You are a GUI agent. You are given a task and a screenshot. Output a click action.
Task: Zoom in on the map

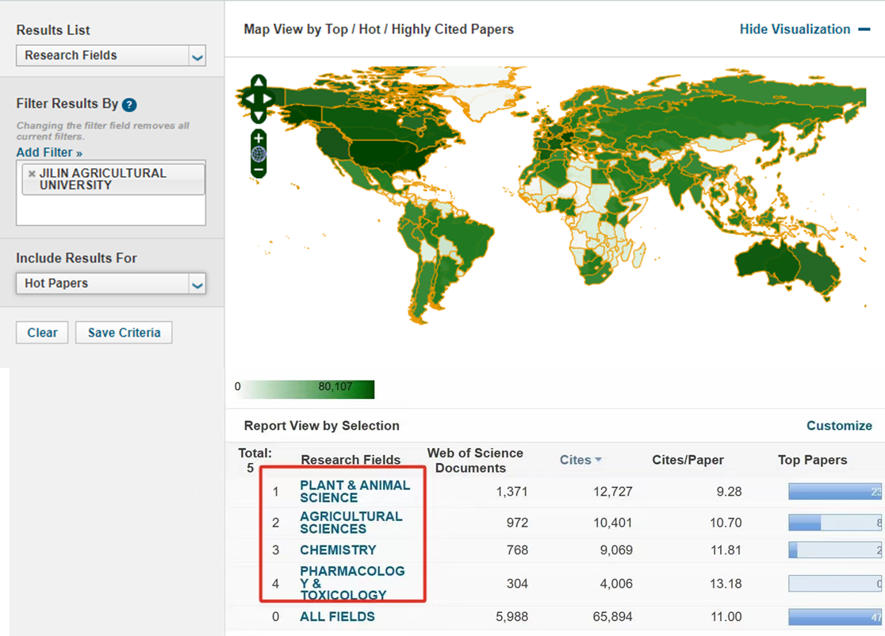coord(259,139)
